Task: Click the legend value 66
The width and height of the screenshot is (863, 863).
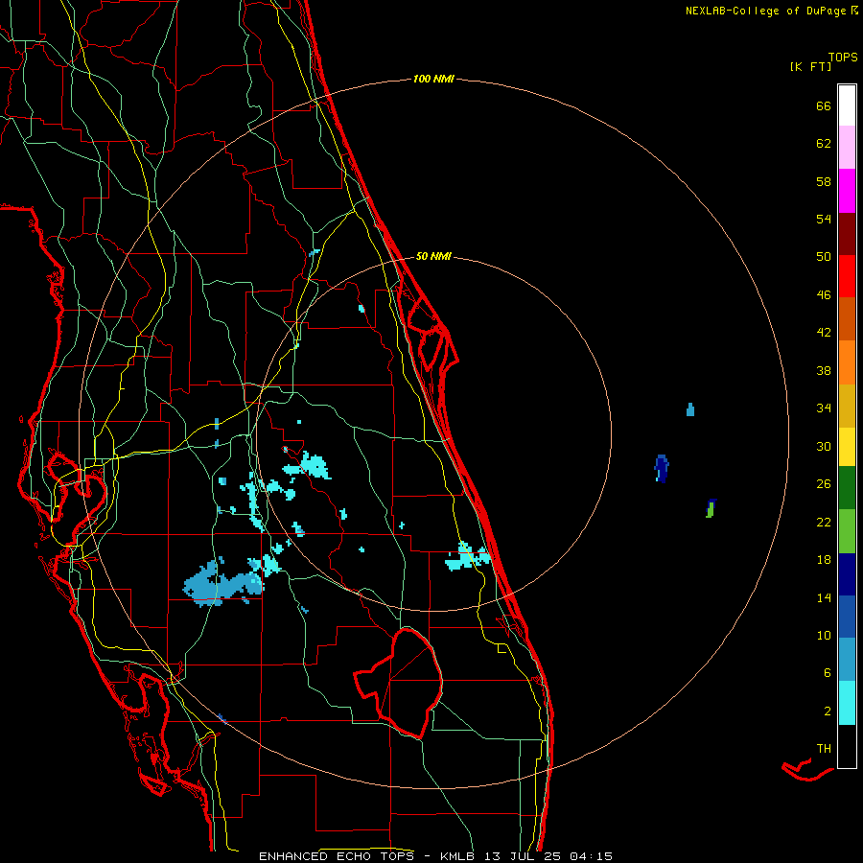Action: click(x=824, y=106)
